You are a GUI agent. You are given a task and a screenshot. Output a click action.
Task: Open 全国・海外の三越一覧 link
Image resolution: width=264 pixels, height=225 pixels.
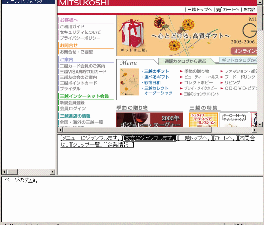[81, 122]
